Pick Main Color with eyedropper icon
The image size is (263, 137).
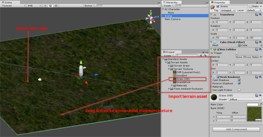[x=260, y=104]
